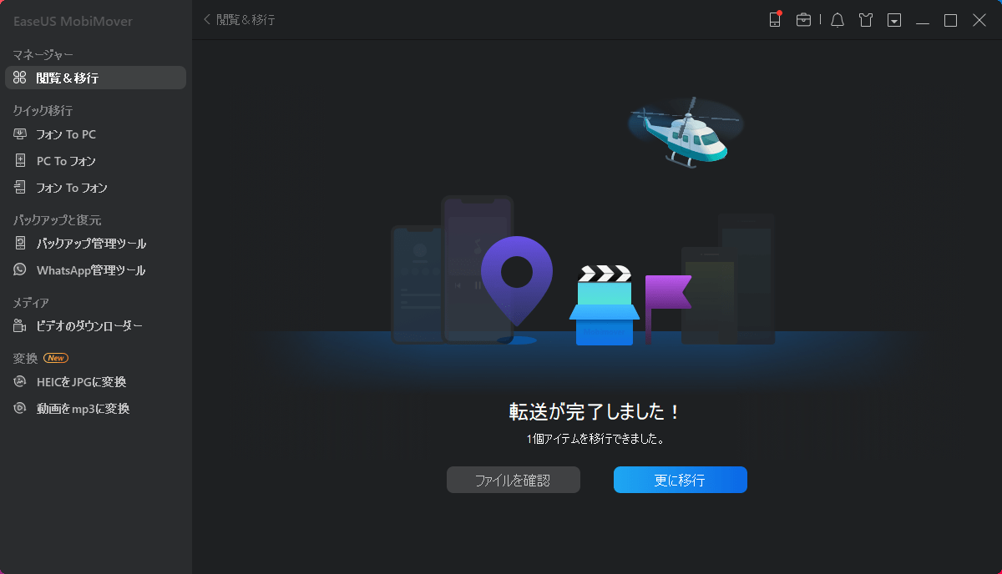Check notifications via the bell icon
Viewport: 1002px width, 574px height.
pos(837,19)
